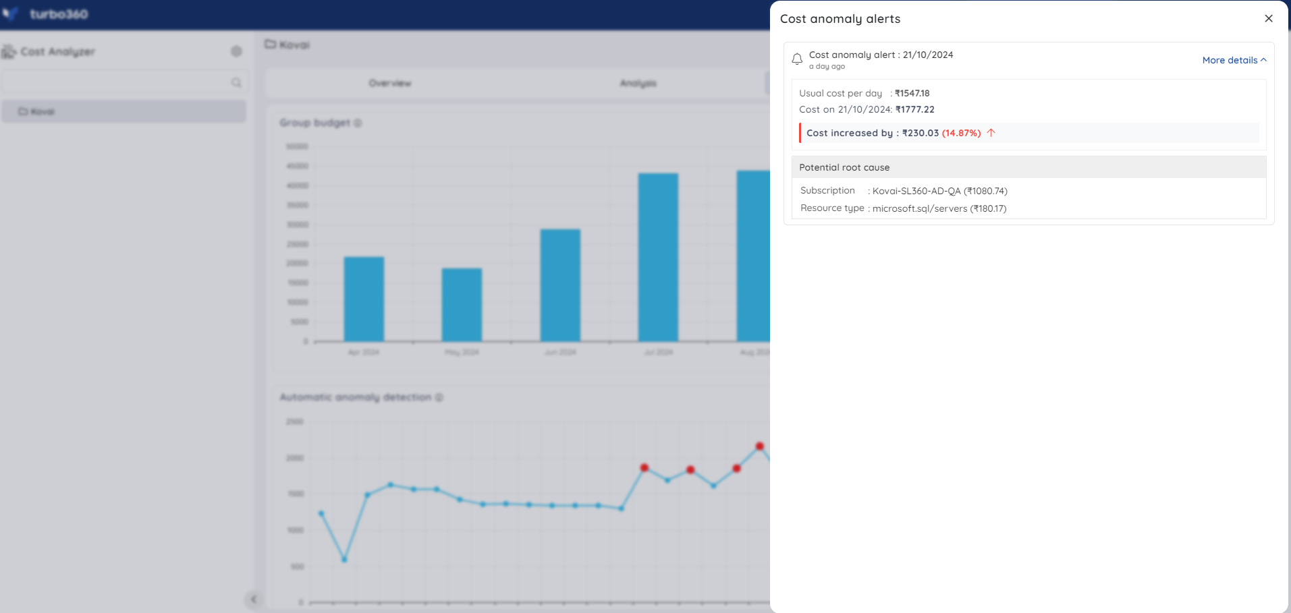The height and width of the screenshot is (613, 1291).
Task: Open Cost Analyzer settings gear
Action: [236, 51]
